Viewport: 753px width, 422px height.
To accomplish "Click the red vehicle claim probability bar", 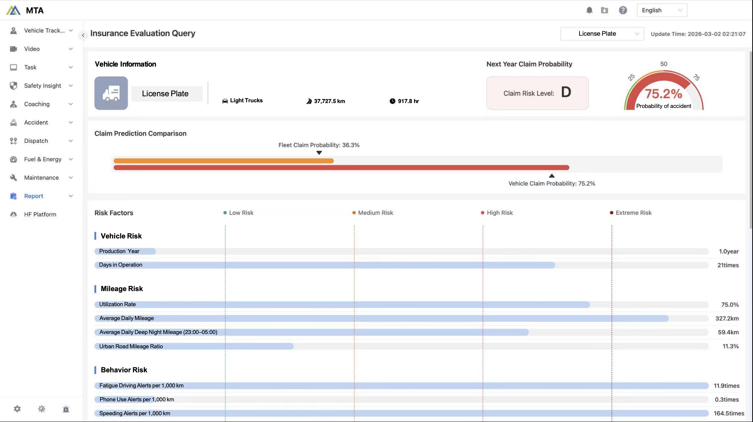I will (x=341, y=168).
